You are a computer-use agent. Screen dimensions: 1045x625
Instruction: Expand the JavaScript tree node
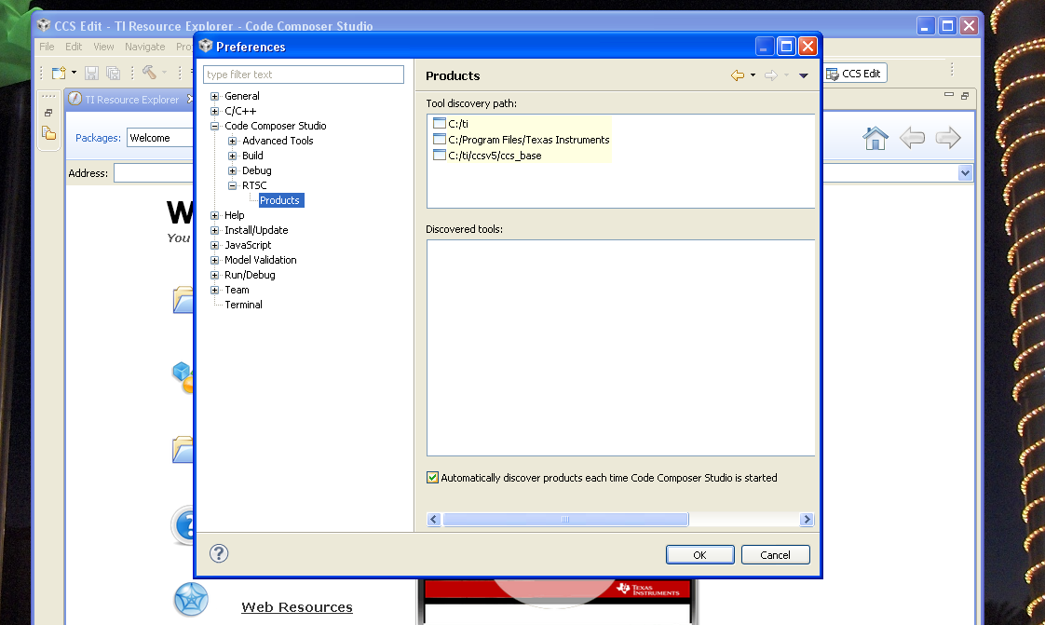[x=214, y=245]
